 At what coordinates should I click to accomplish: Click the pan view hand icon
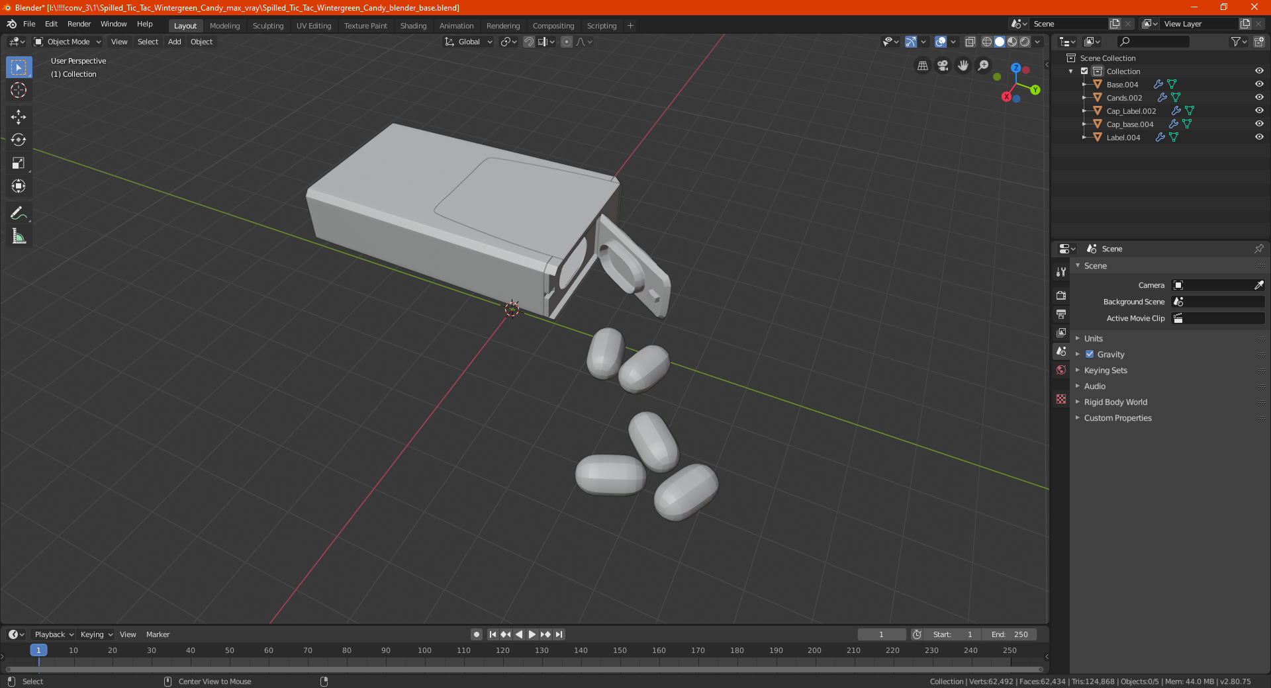(963, 65)
